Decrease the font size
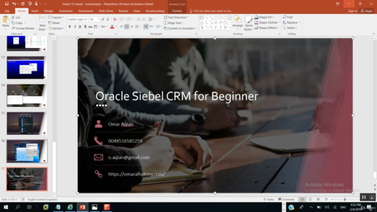Image resolution: width=377 pixels, height=212 pixels. tap(108, 19)
